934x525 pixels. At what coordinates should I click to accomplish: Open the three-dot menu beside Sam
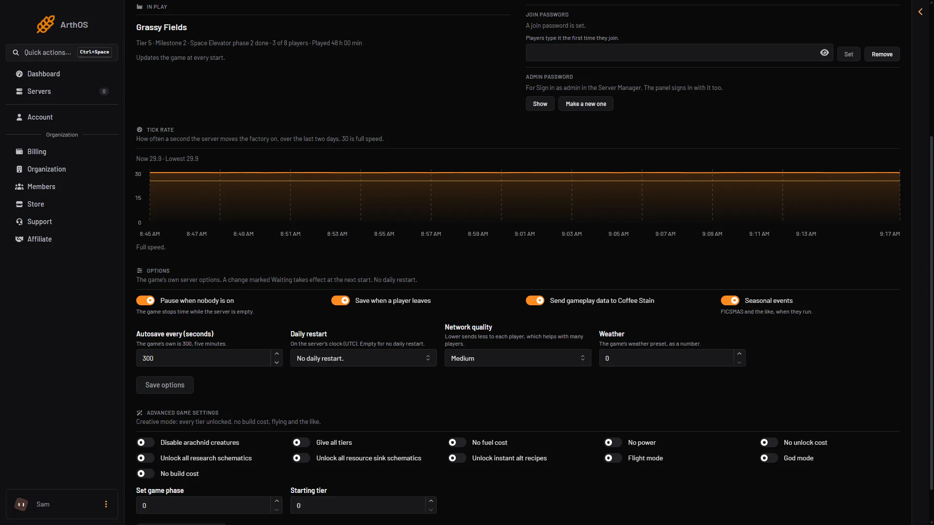(106, 504)
